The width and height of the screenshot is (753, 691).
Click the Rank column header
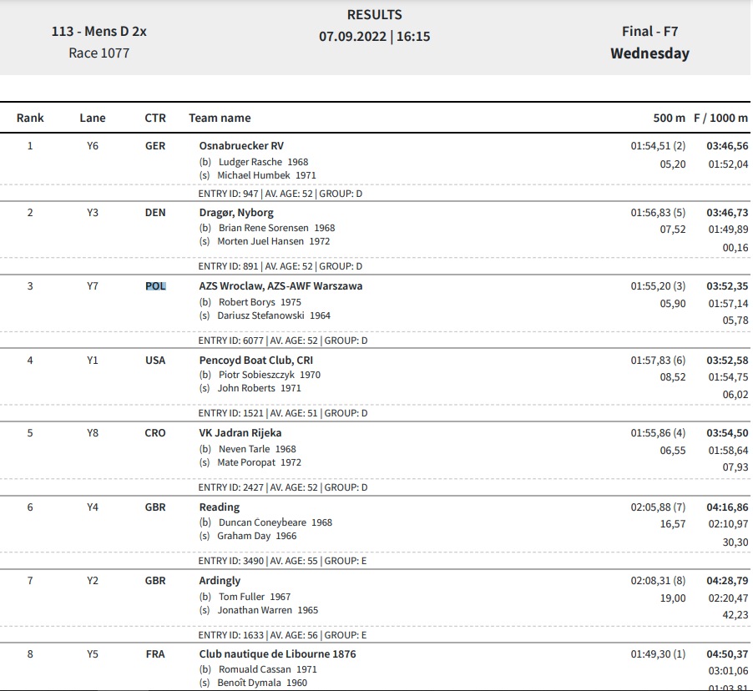[30, 119]
